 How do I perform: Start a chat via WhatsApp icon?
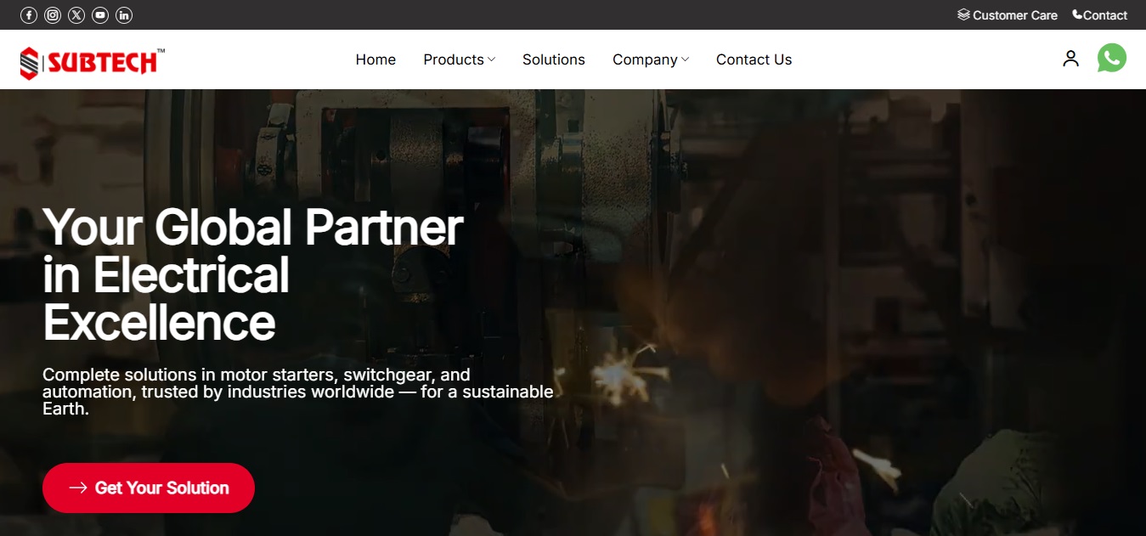tap(1112, 58)
